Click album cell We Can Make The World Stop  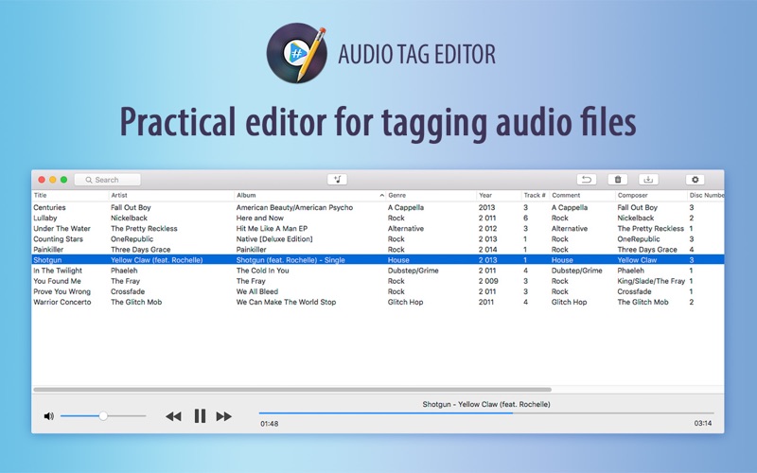(x=286, y=302)
